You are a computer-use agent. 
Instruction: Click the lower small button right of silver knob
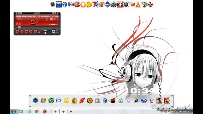coord(57,32)
